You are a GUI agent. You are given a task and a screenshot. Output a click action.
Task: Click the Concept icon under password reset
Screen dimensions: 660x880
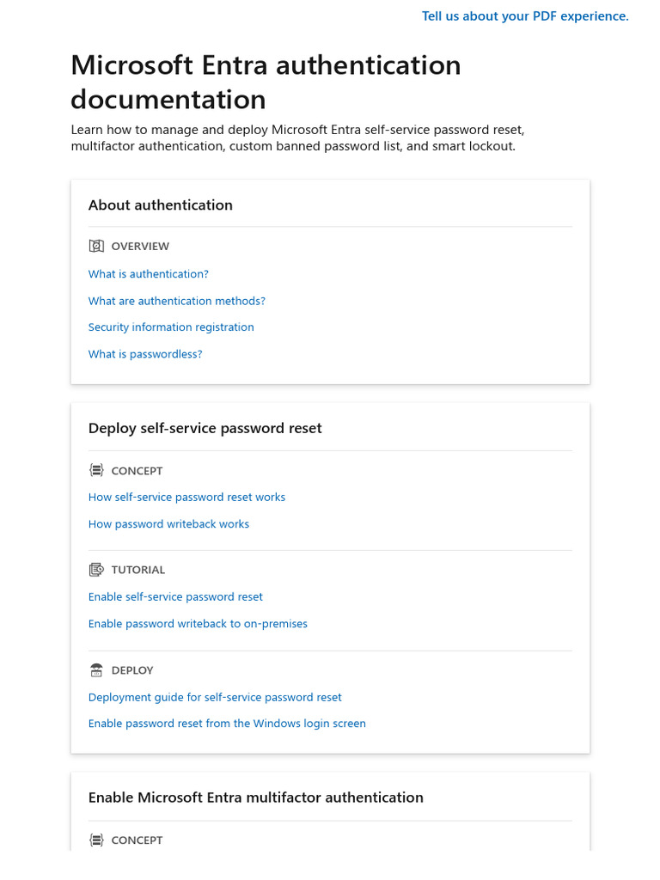pos(96,471)
